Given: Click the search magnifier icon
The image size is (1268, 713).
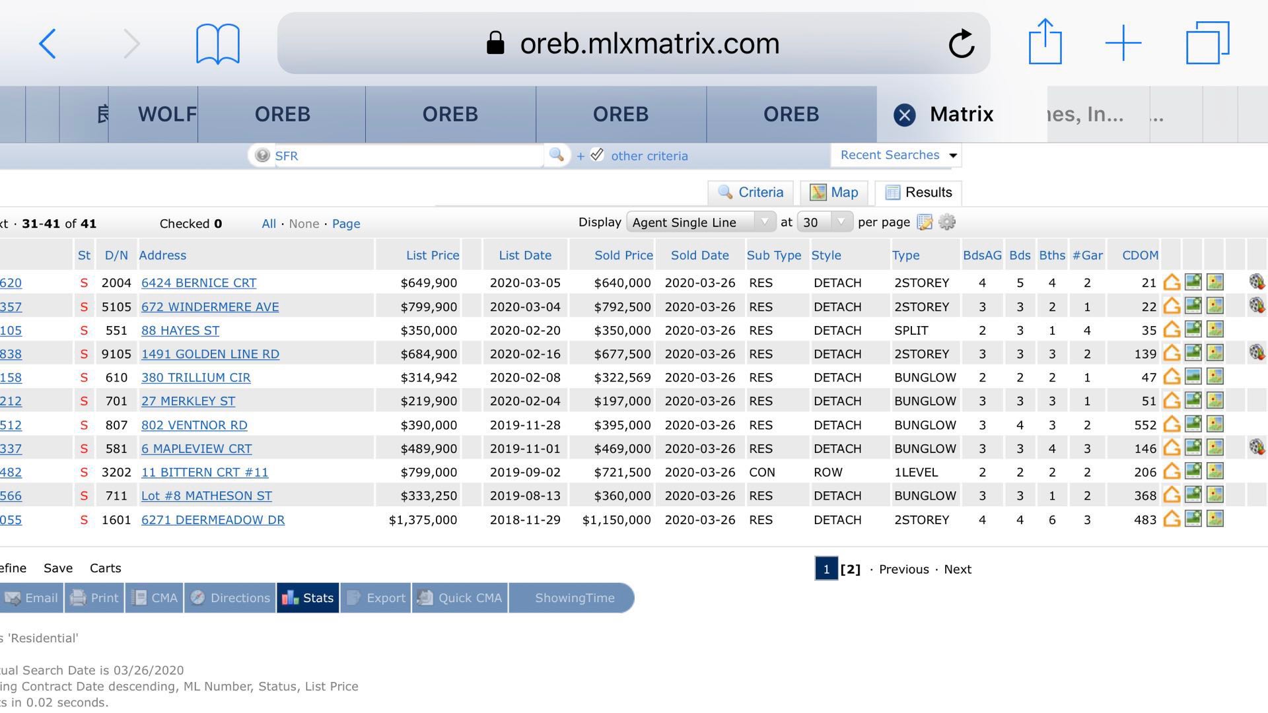Looking at the screenshot, I should click(556, 155).
